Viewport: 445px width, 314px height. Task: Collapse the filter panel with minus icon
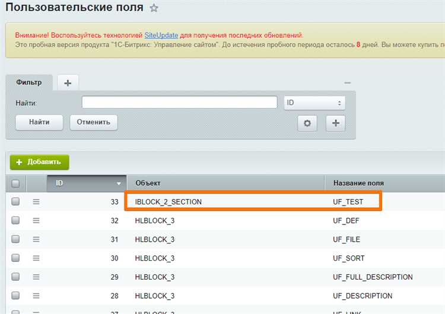pos(347,83)
